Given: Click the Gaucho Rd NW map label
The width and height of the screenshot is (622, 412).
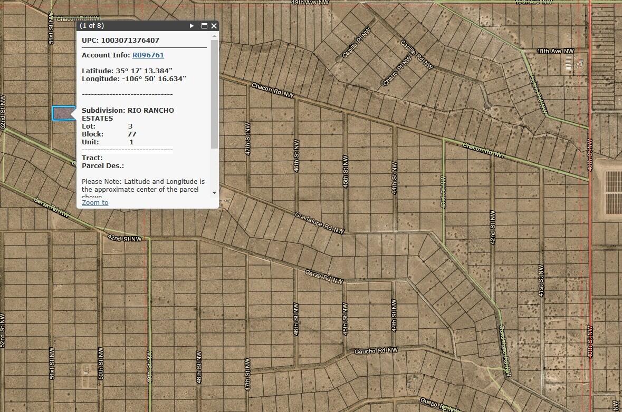Looking at the screenshot, I should 376,351.
